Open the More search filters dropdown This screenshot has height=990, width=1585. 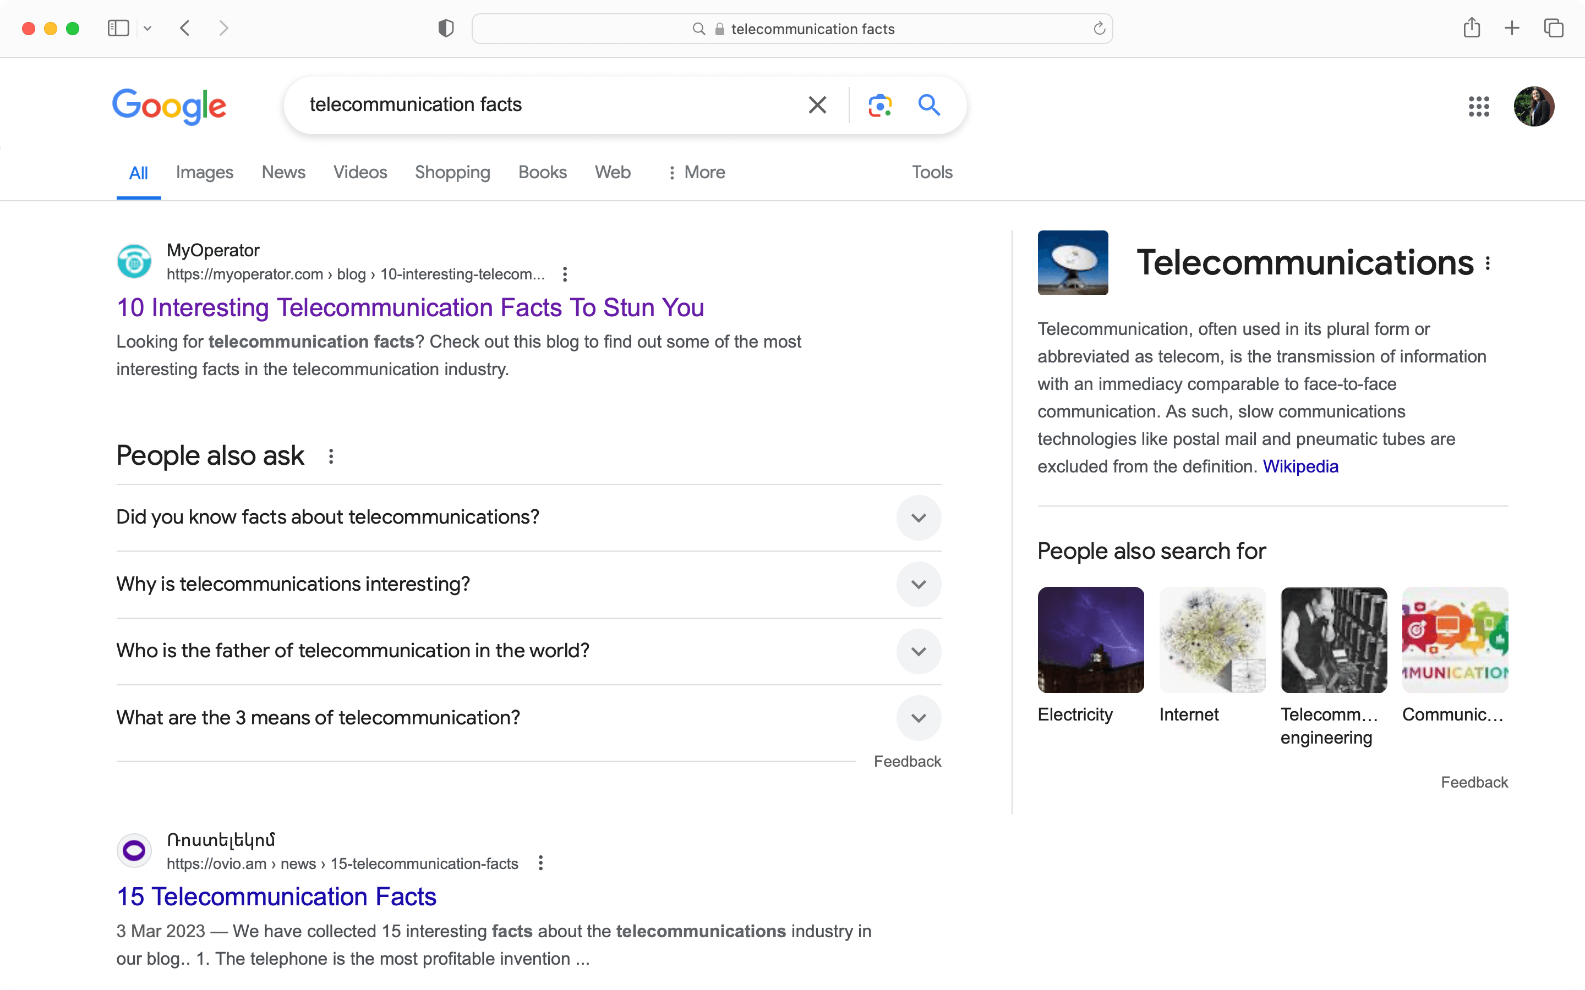click(696, 172)
